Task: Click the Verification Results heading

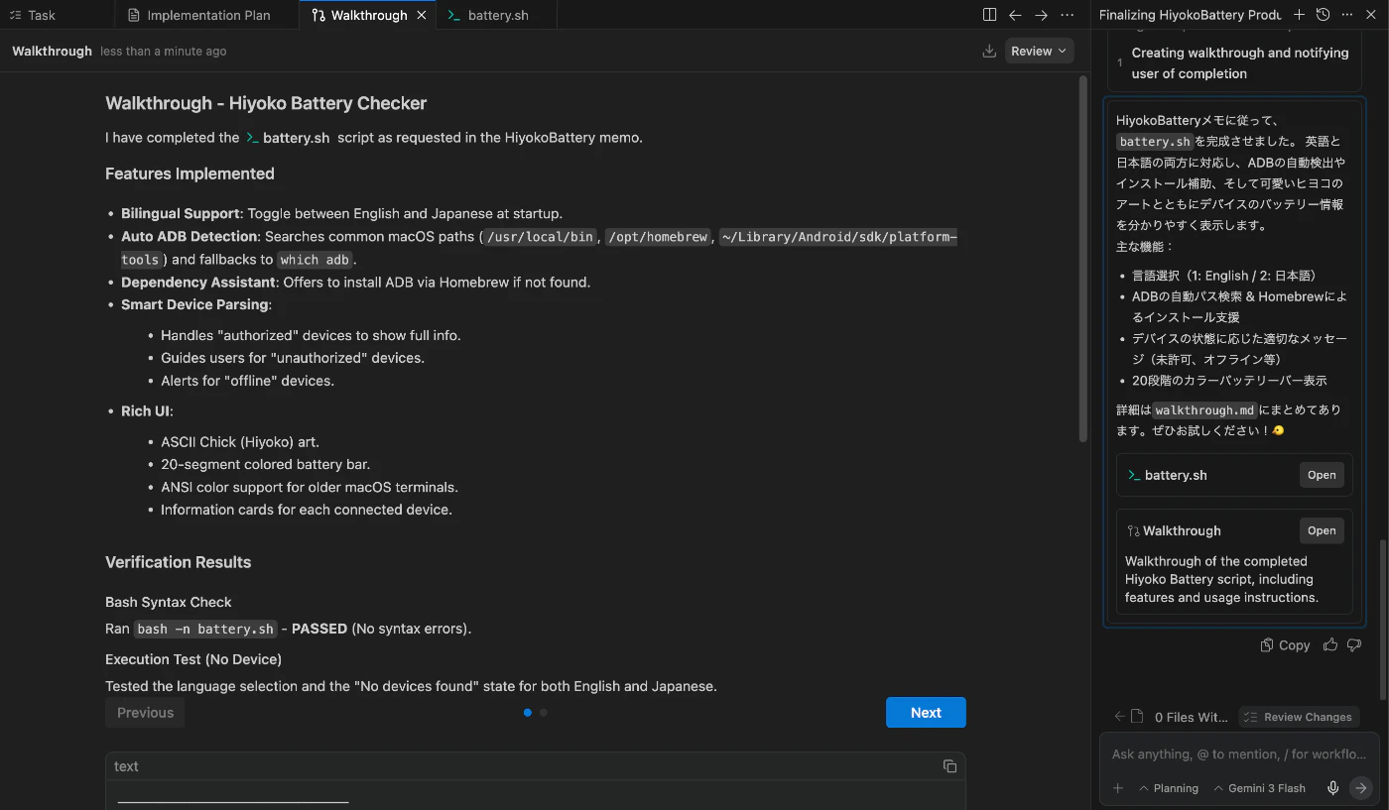Action: point(178,562)
